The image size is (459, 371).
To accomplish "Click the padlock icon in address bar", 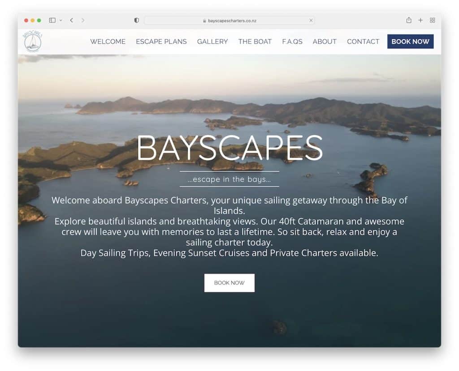I will click(x=204, y=21).
